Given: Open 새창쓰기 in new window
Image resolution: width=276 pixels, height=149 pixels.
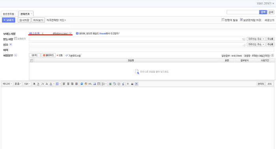Looking at the screenshot, I should pyautogui.click(x=269, y=20).
